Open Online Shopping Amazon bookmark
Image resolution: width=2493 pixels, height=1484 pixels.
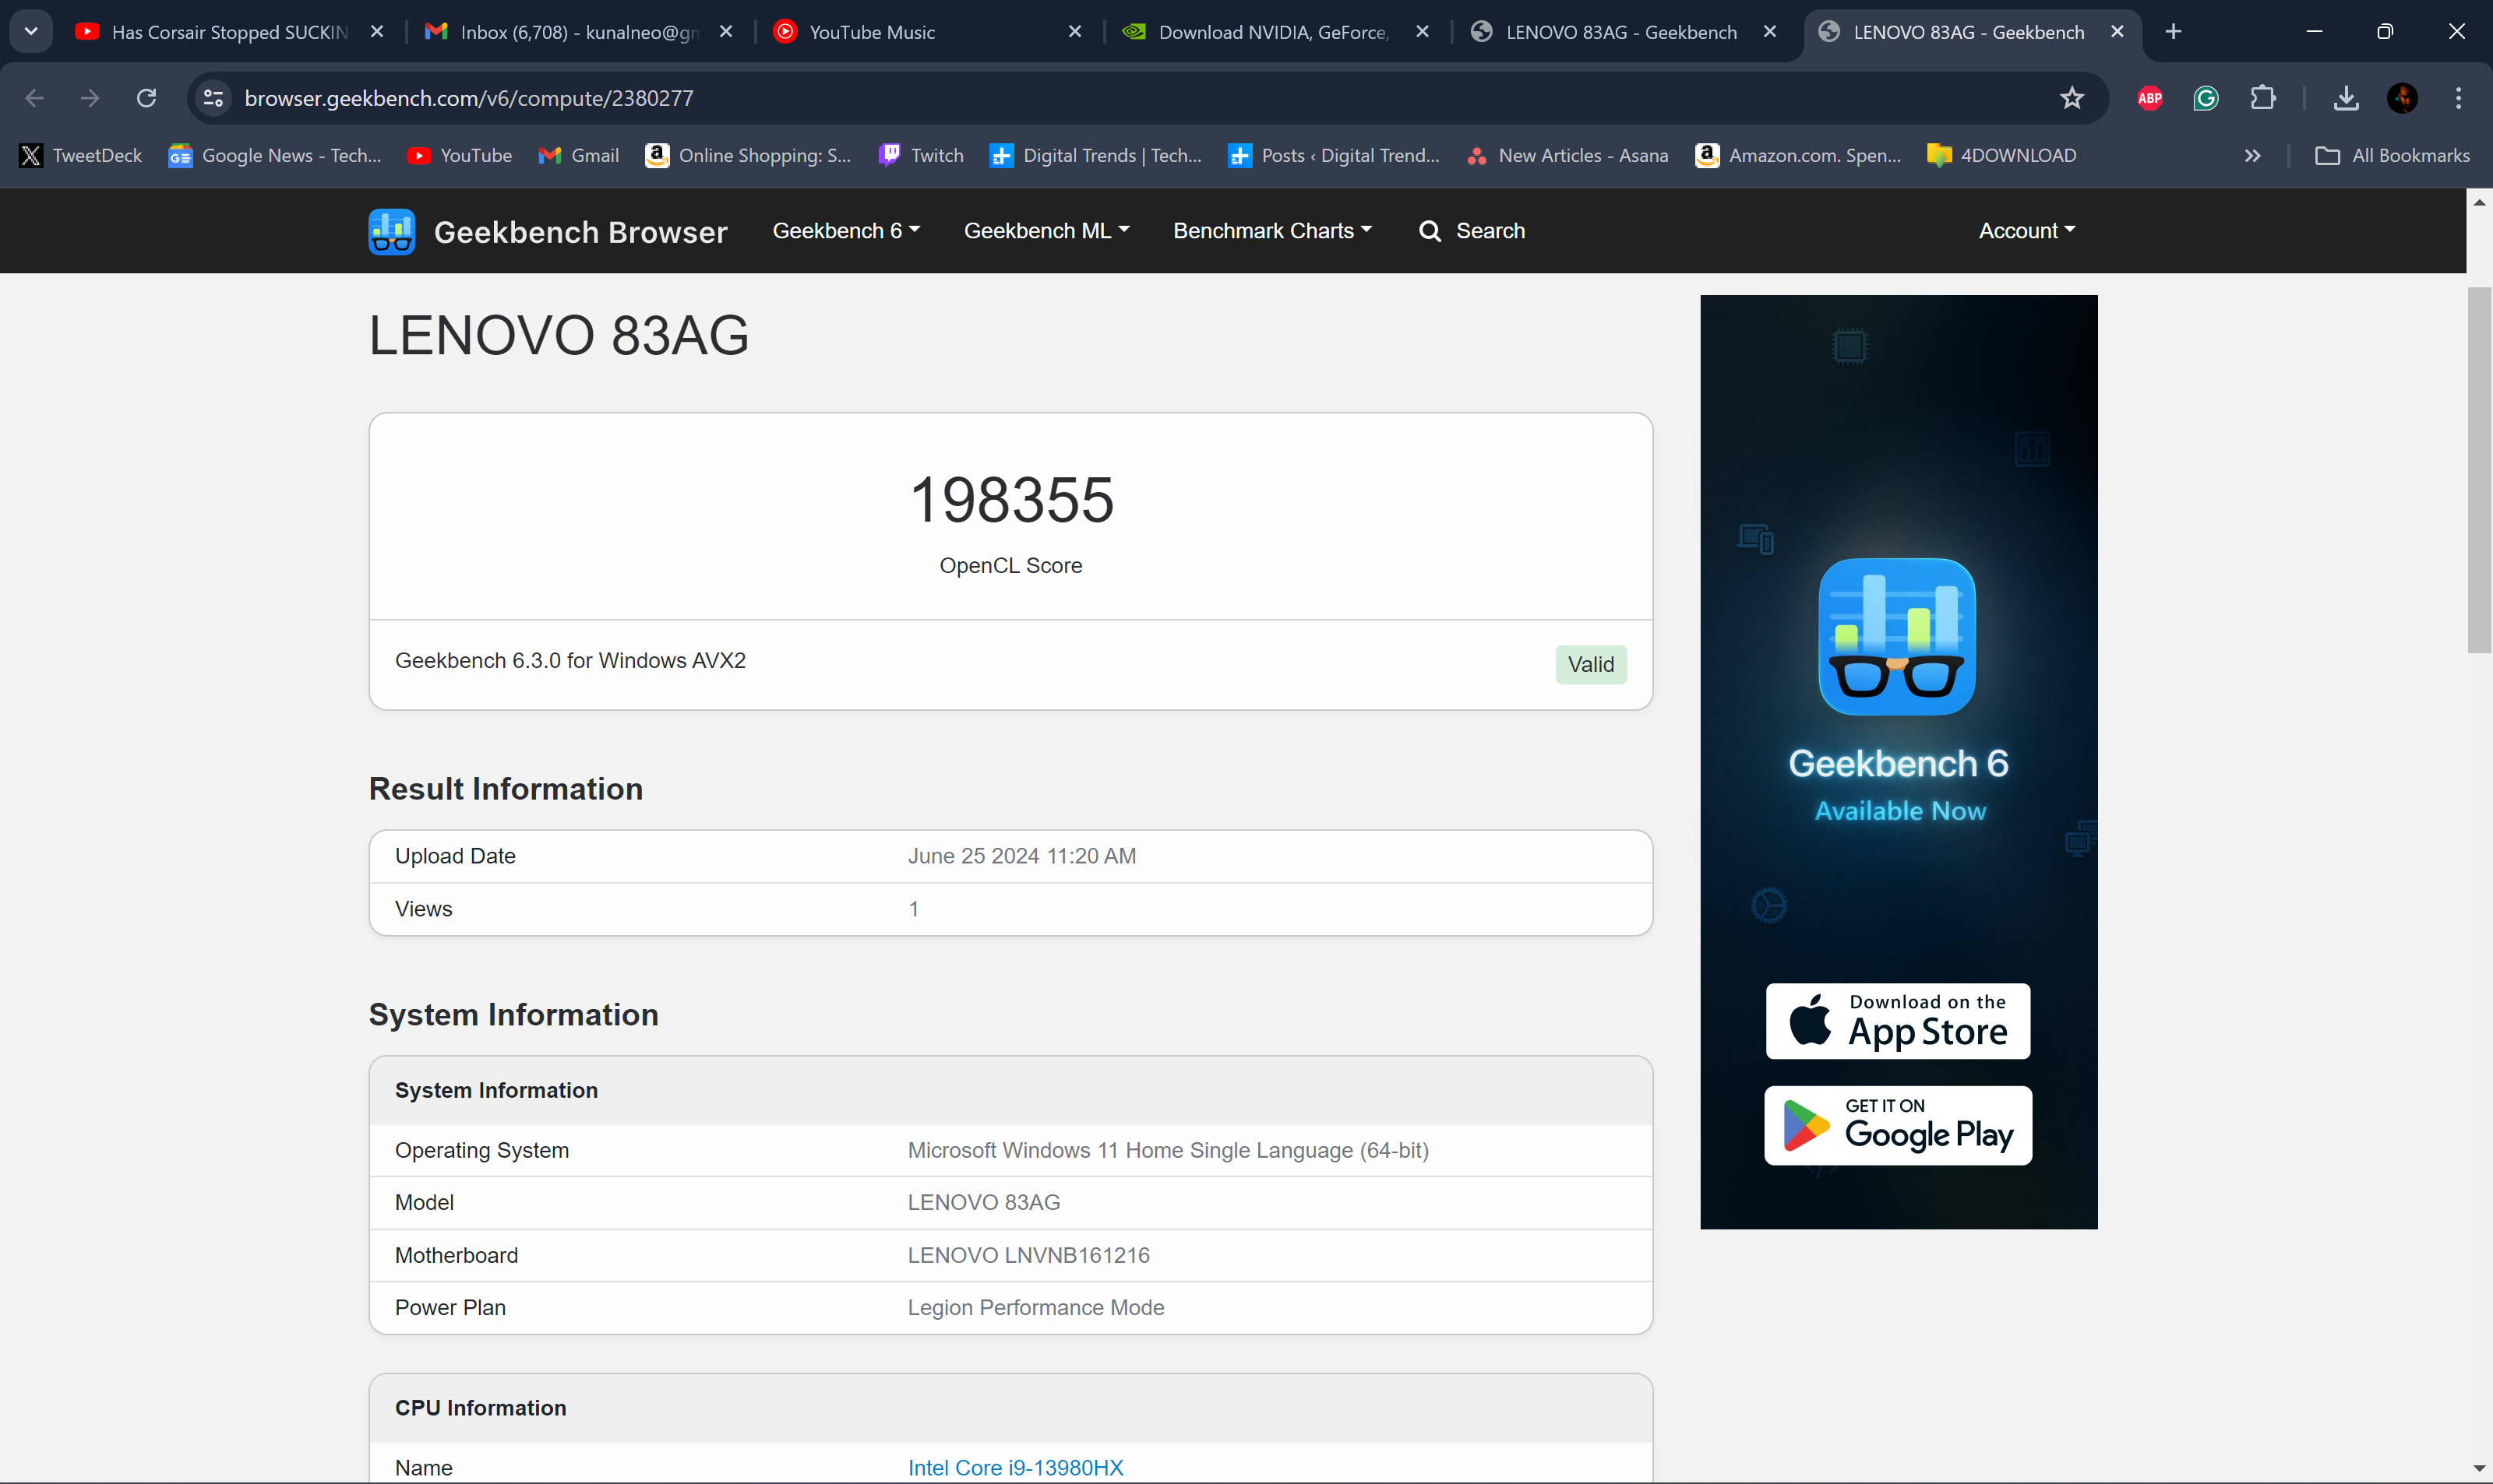tap(749, 155)
